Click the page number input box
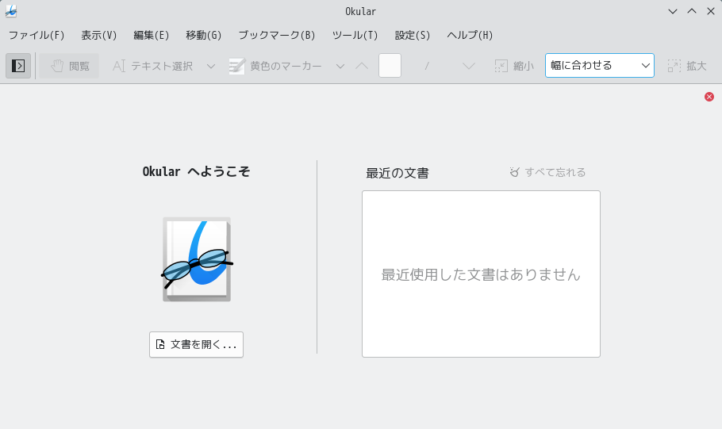 (x=390, y=65)
